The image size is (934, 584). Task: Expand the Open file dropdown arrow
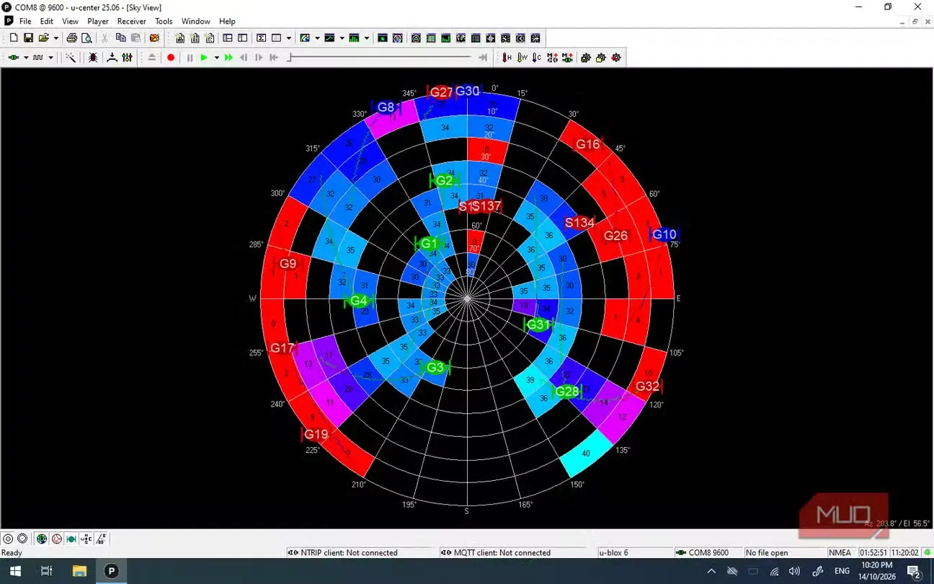point(55,38)
